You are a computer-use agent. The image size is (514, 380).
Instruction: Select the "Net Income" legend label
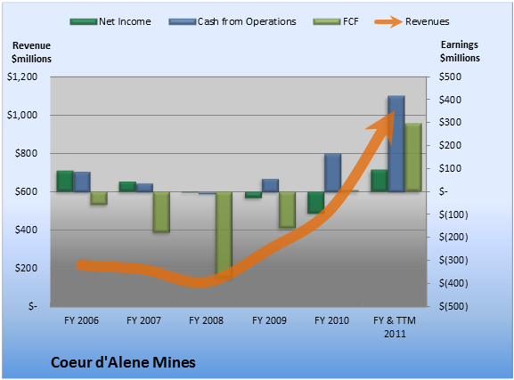(x=125, y=21)
